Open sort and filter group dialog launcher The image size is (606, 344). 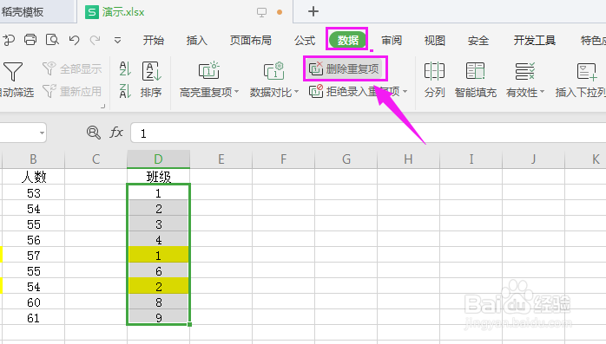[102, 106]
